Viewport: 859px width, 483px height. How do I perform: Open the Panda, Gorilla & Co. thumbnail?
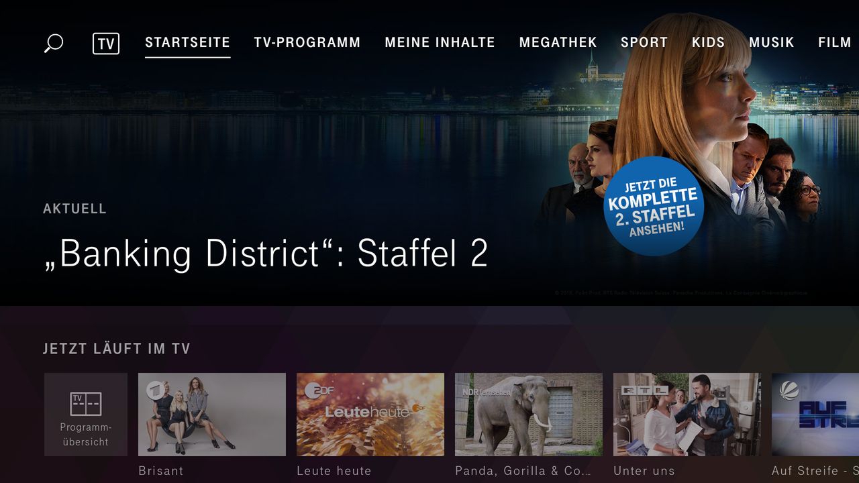click(529, 415)
